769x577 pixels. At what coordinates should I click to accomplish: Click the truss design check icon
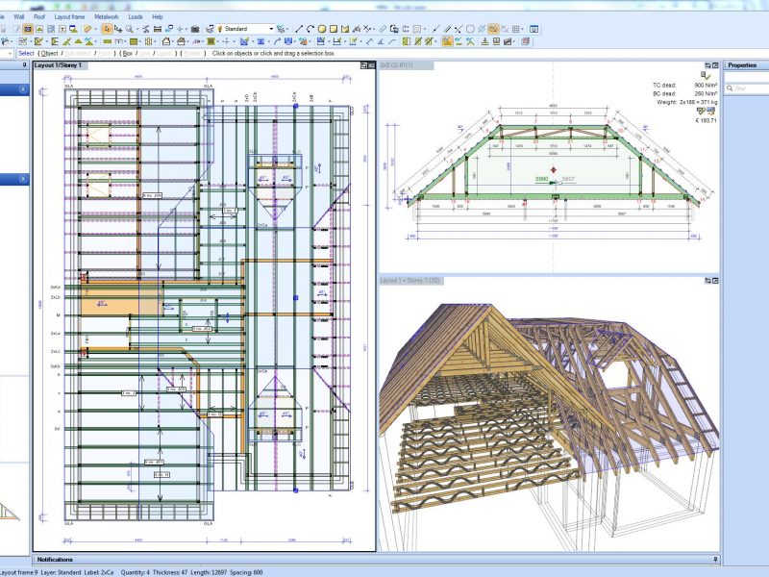707,74
